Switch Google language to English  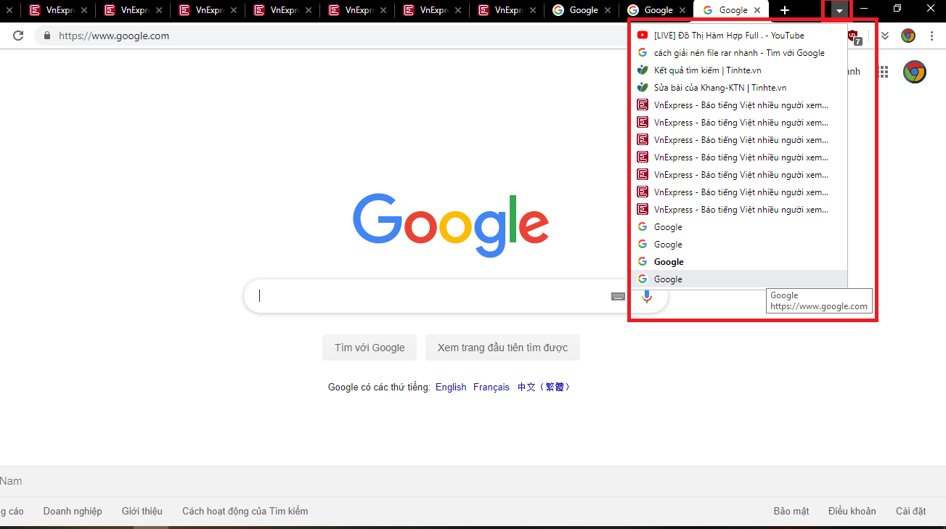pyautogui.click(x=451, y=387)
